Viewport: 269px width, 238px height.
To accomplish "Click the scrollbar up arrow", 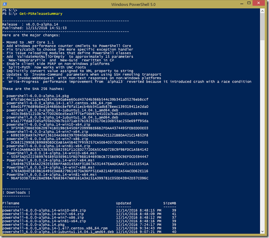I will [262, 11].
